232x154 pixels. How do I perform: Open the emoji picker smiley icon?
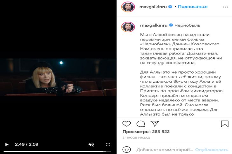click(x=127, y=150)
